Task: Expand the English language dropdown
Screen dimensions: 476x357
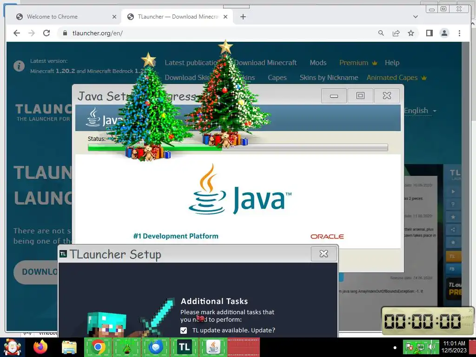Action: [x=420, y=111]
